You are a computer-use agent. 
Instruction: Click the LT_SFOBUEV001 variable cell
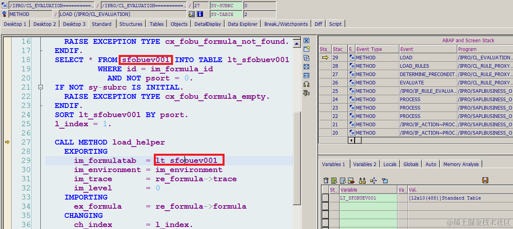pos(368,198)
